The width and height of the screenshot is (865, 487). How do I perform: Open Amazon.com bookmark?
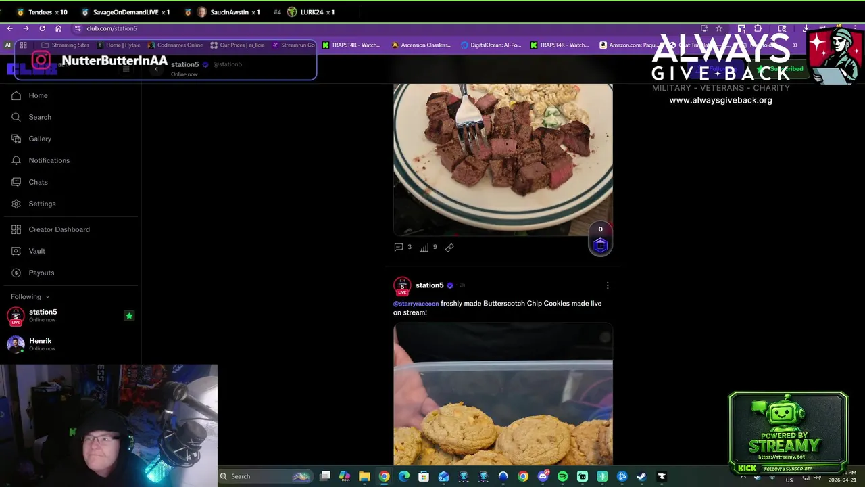[628, 45]
